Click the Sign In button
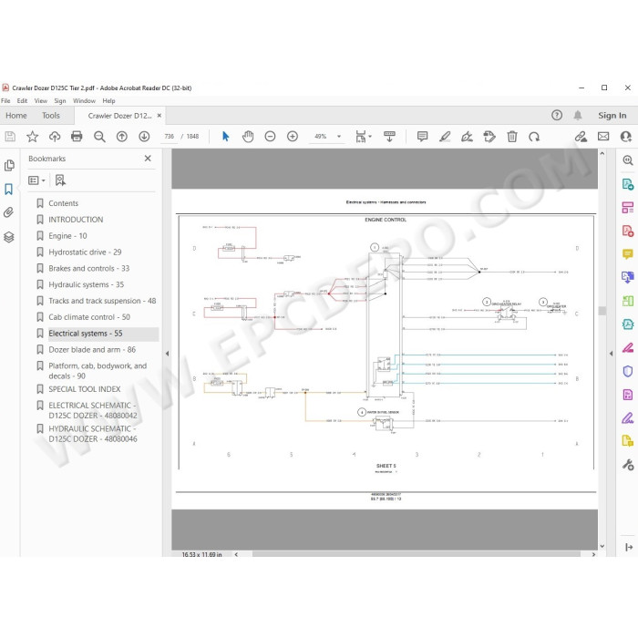The image size is (638, 638). click(x=612, y=116)
